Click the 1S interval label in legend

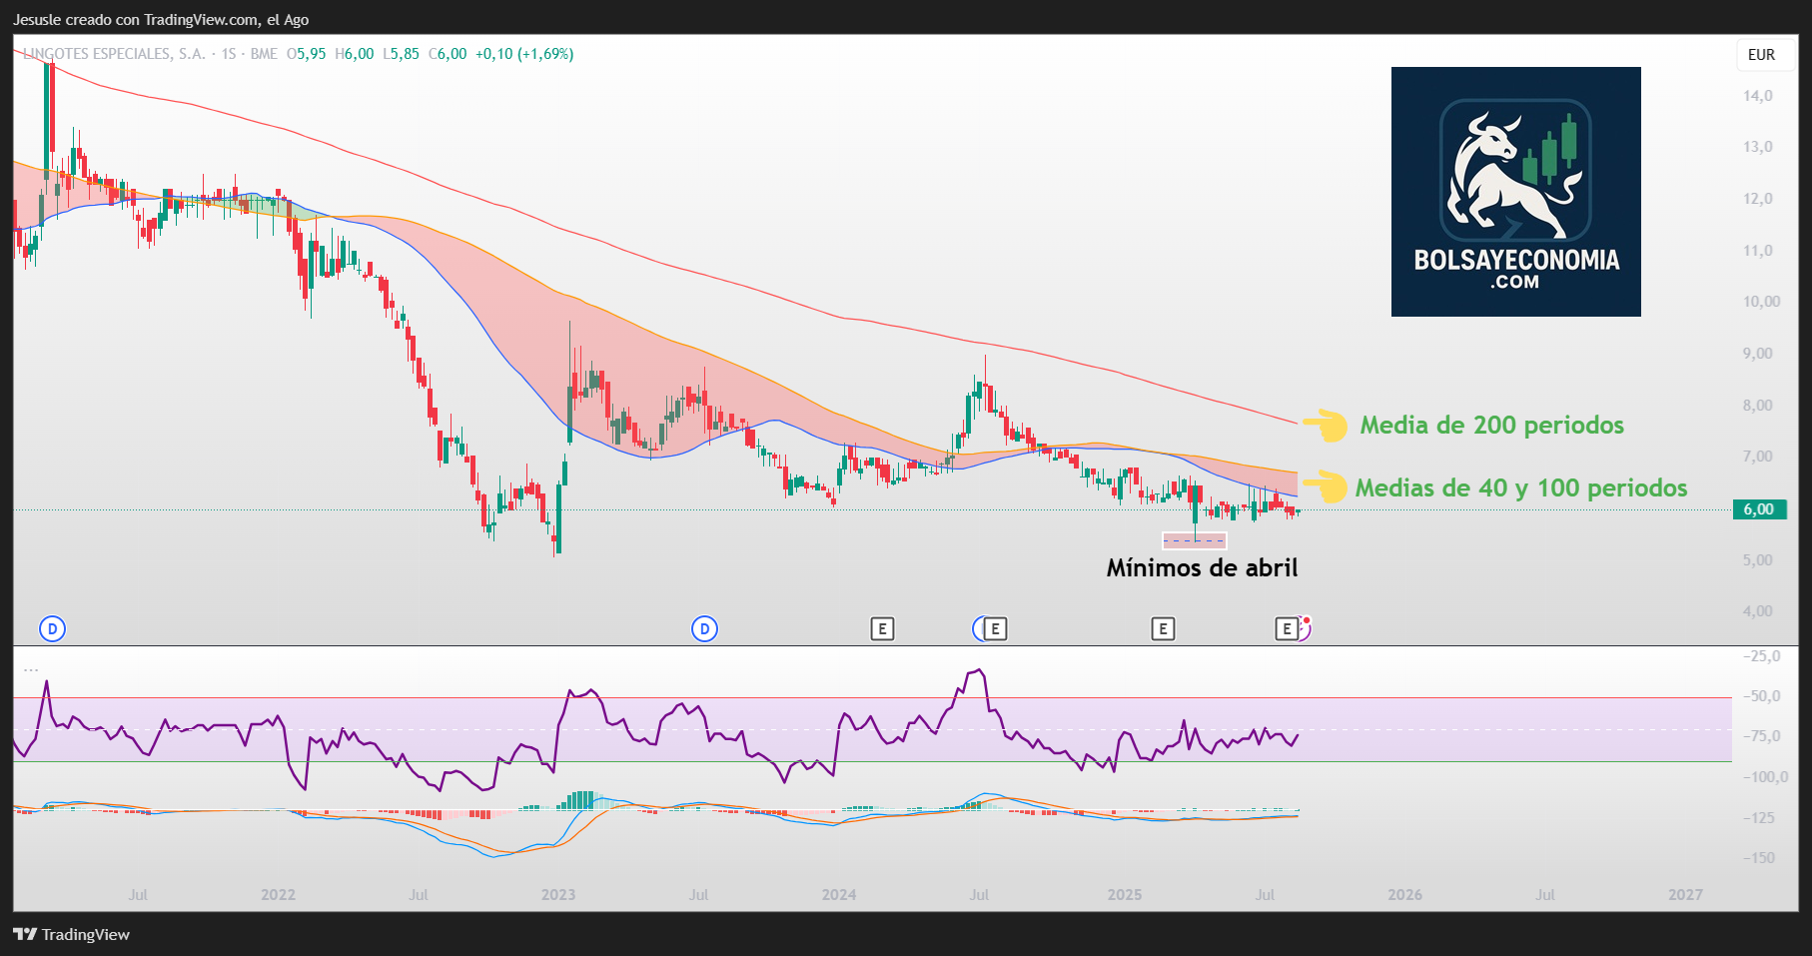tap(229, 54)
